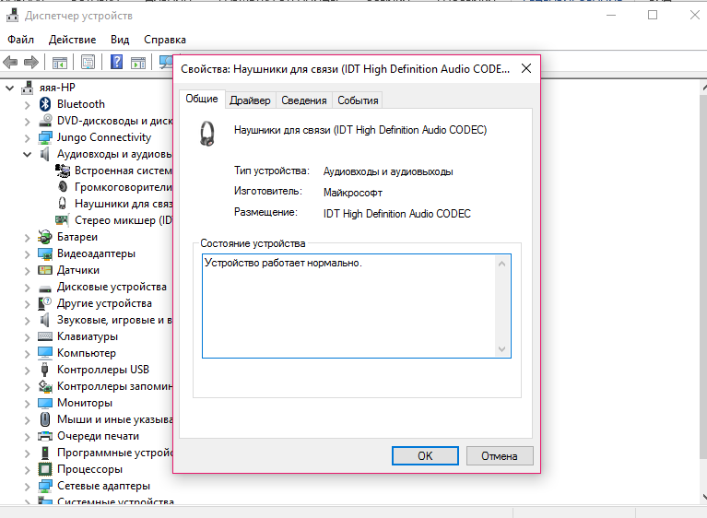The height and width of the screenshot is (518, 707).
Task: Click the Bluetooth category icon
Action: [44, 104]
